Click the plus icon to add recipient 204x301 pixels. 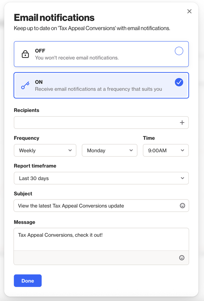click(182, 123)
